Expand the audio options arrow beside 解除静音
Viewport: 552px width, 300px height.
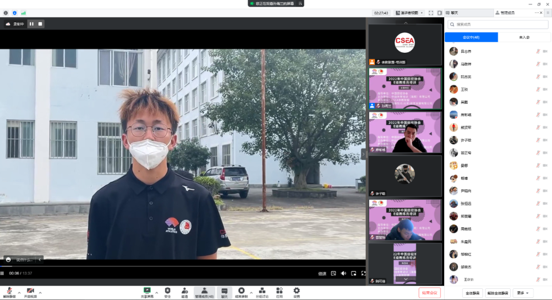(x=19, y=293)
